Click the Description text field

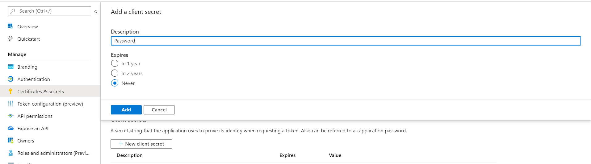(x=346, y=41)
